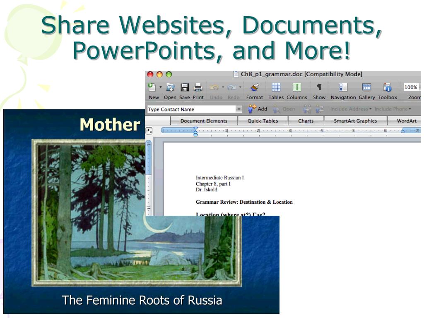Expand the Include Phone dropdown

[x=393, y=109]
